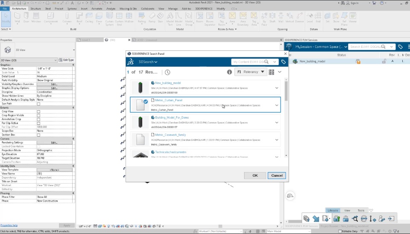Confirm selection with OK button
The width and height of the screenshot is (410, 234).
255,175
